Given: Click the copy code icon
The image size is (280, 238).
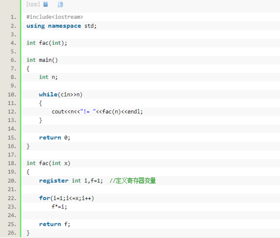Looking at the screenshot, I should pos(60,4).
